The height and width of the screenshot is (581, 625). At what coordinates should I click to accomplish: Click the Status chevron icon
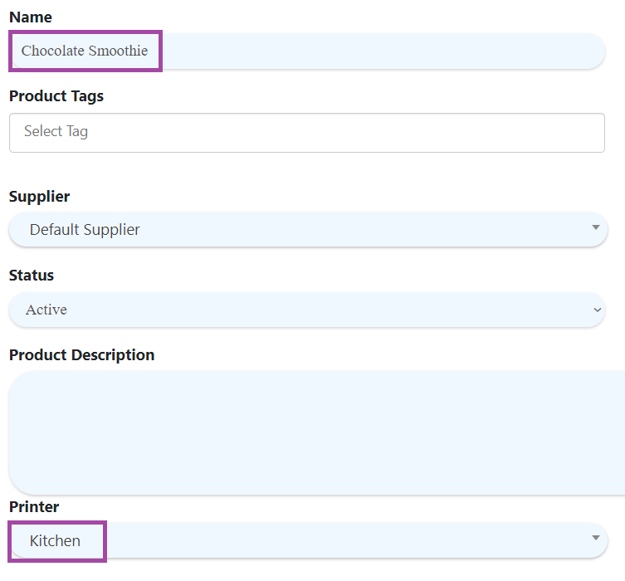[x=597, y=310]
